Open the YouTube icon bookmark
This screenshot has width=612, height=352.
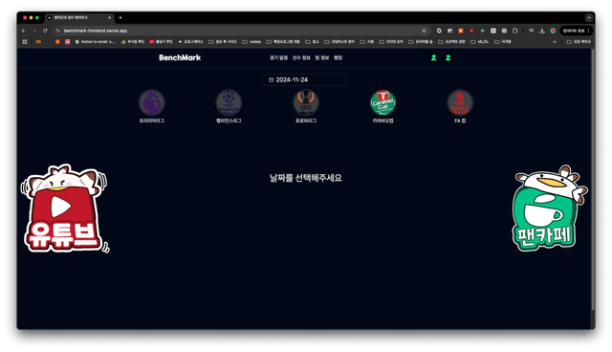click(162, 42)
